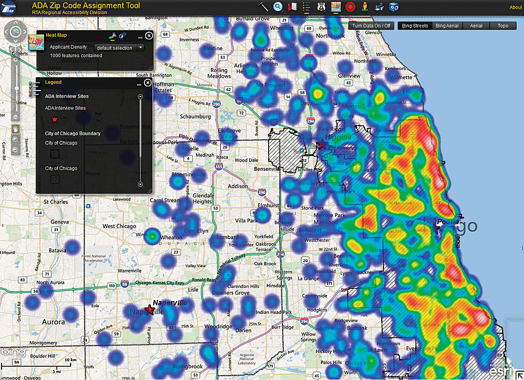Click the Route 66 shield icon
524x380 pixels.
321,7
